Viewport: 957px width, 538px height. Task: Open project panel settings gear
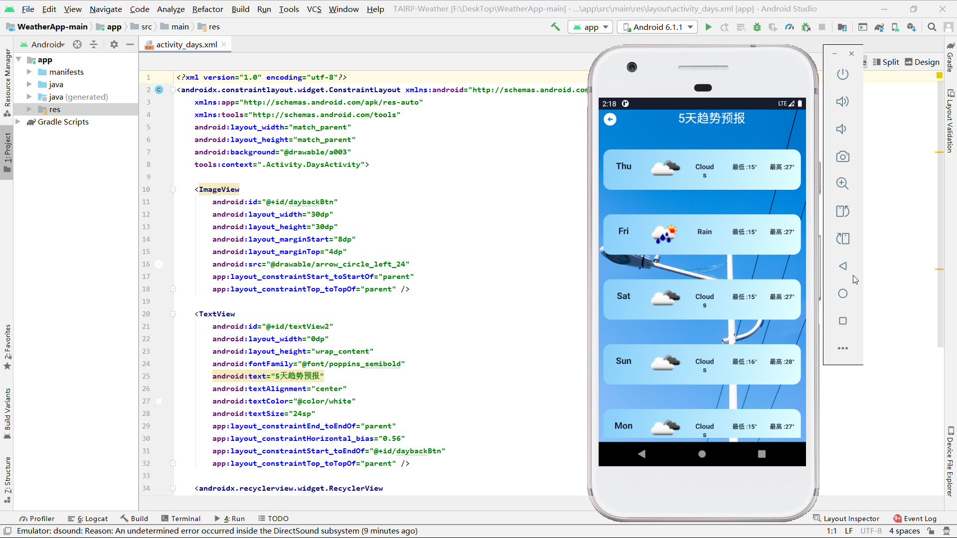point(114,44)
